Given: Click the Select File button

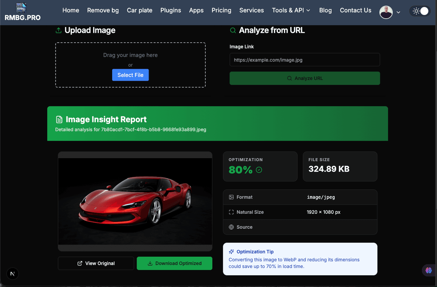Looking at the screenshot, I should click(130, 75).
